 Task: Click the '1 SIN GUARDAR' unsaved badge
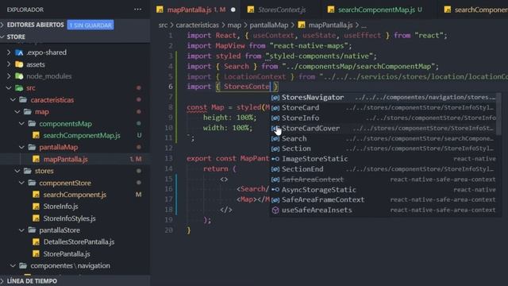tap(90, 25)
